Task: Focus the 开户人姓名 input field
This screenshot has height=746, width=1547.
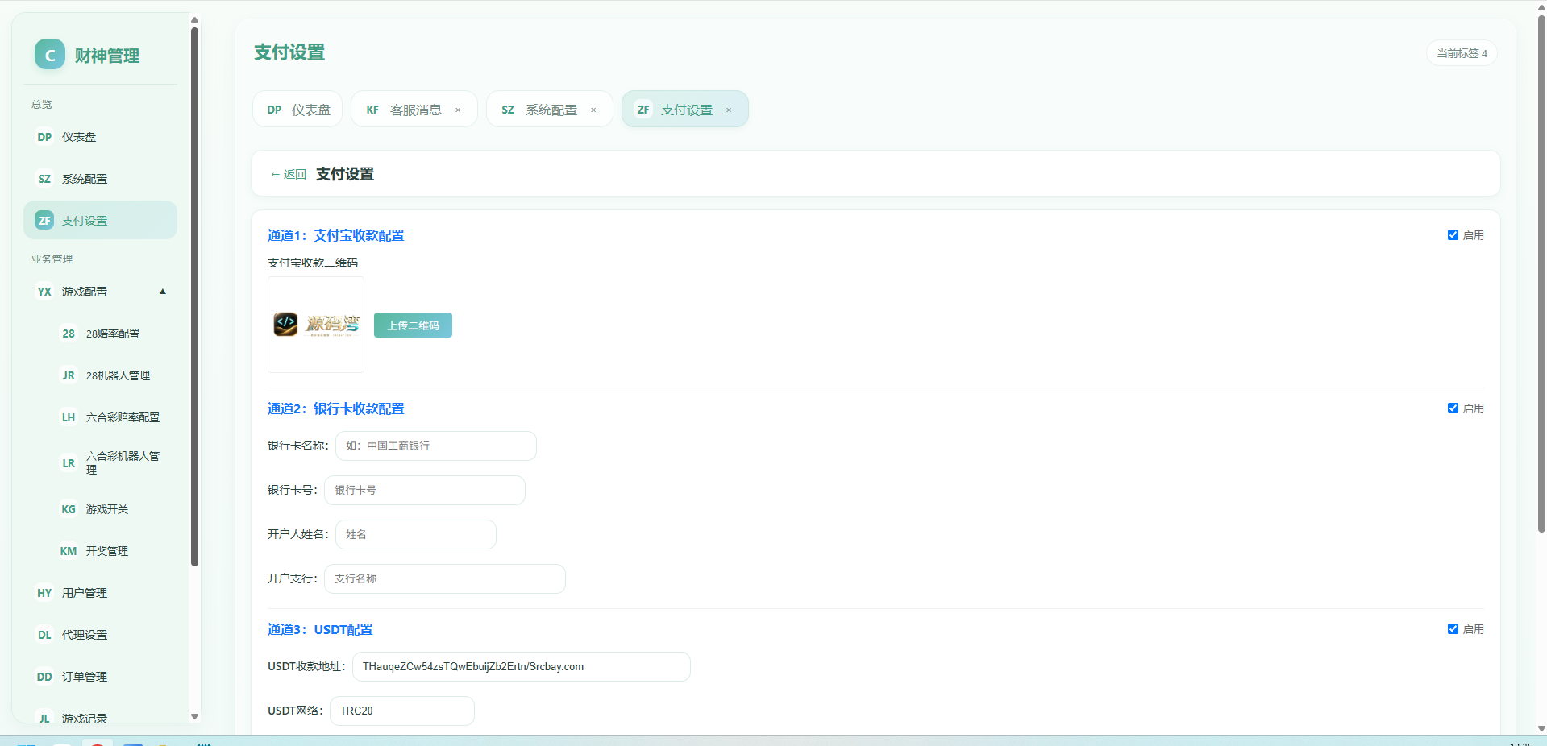Action: click(x=416, y=534)
